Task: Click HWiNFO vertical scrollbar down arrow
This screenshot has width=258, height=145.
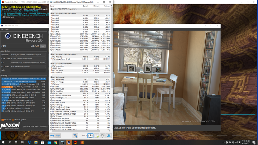Action: click(112, 129)
